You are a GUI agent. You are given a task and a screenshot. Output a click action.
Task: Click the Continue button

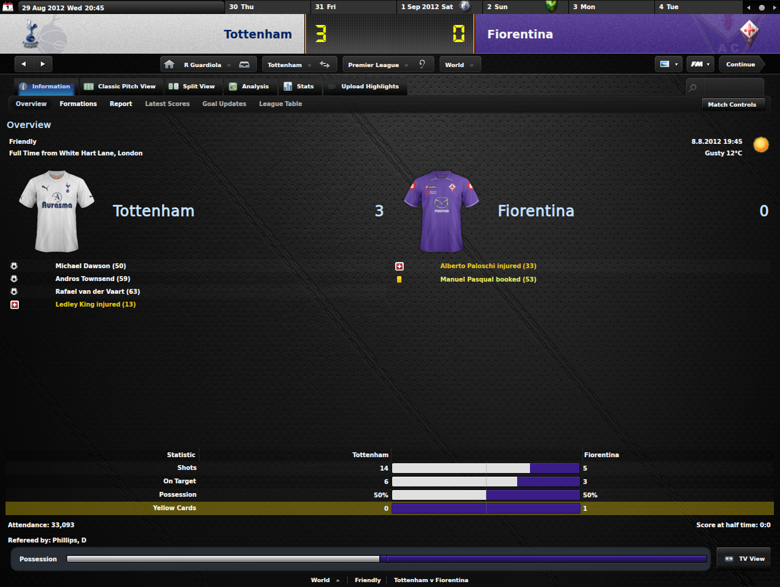[740, 64]
